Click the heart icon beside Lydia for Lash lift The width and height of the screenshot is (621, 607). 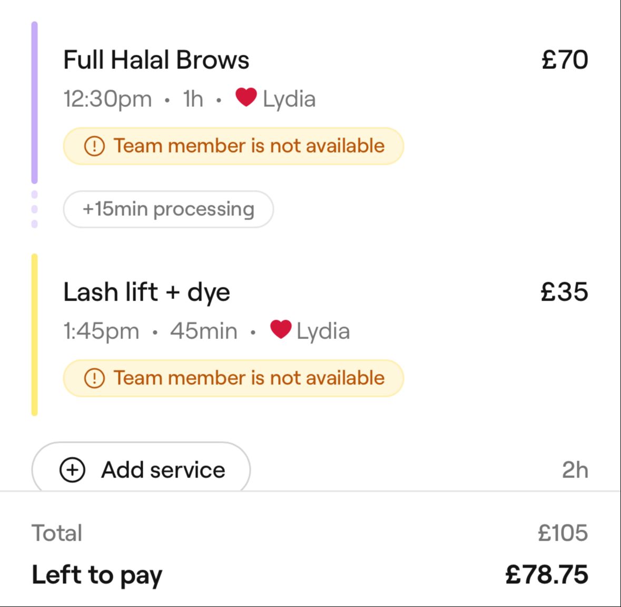(280, 330)
